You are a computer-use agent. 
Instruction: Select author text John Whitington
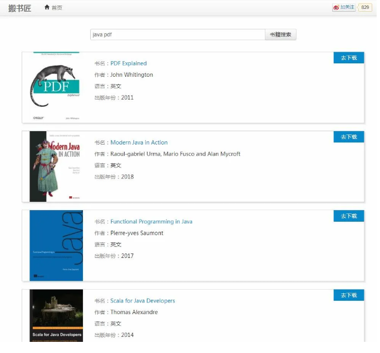click(x=133, y=75)
